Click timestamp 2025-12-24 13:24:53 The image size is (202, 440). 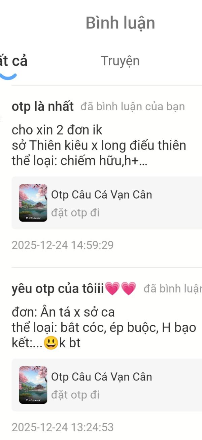pyautogui.click(x=63, y=427)
